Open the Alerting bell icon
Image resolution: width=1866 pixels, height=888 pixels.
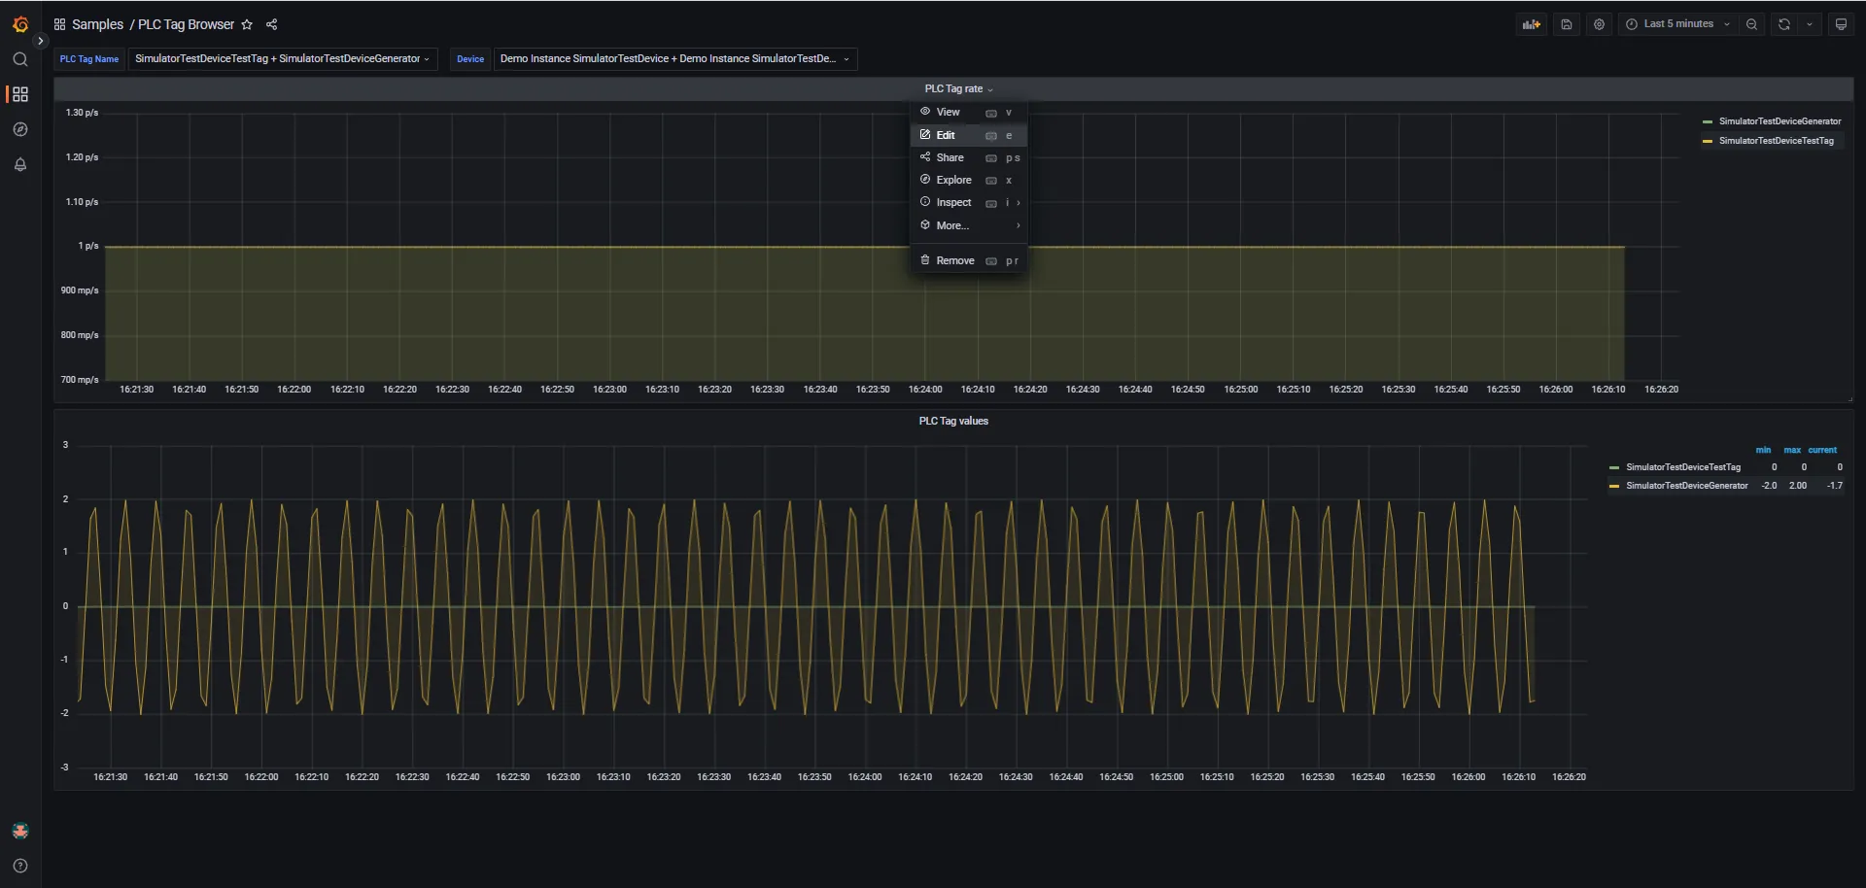20,164
